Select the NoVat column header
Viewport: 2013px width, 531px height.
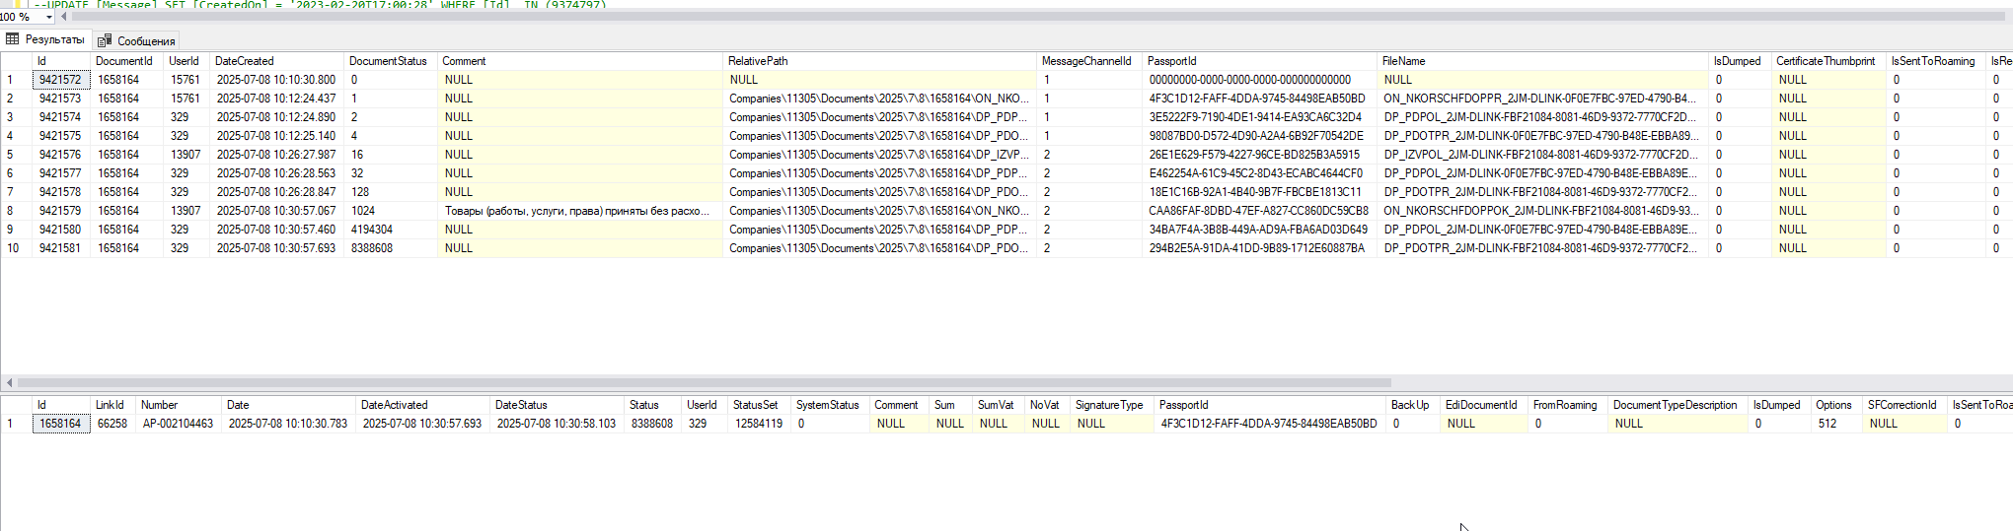click(x=1048, y=405)
